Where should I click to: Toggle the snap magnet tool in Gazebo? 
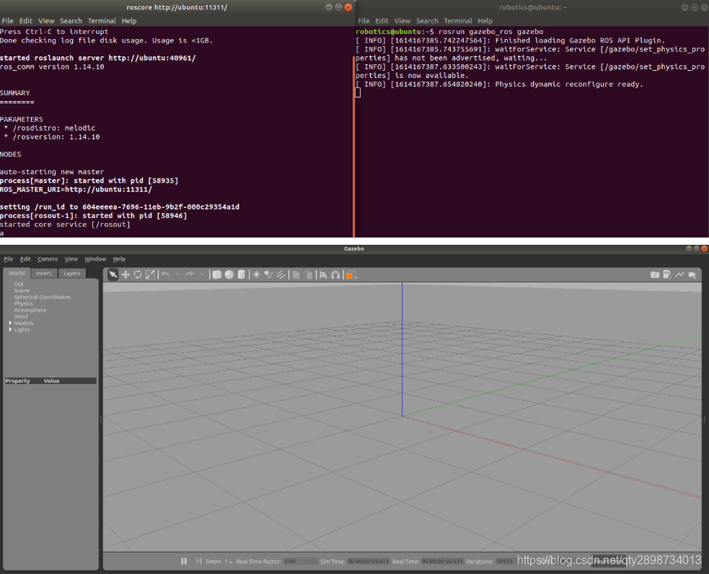coord(335,274)
